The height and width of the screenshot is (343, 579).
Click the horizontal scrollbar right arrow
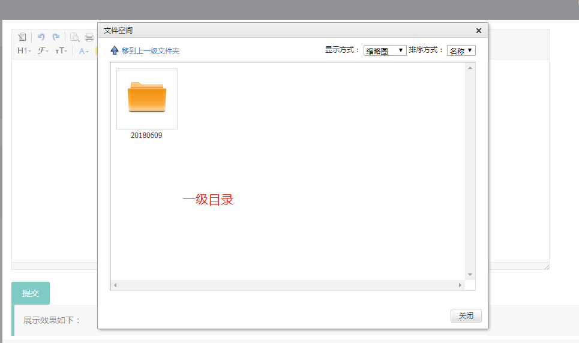(460, 285)
